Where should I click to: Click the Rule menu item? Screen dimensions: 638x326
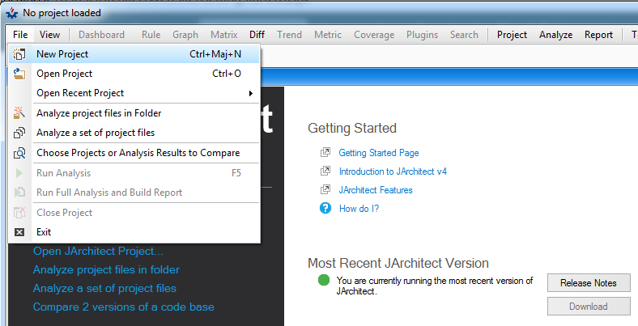(x=151, y=35)
